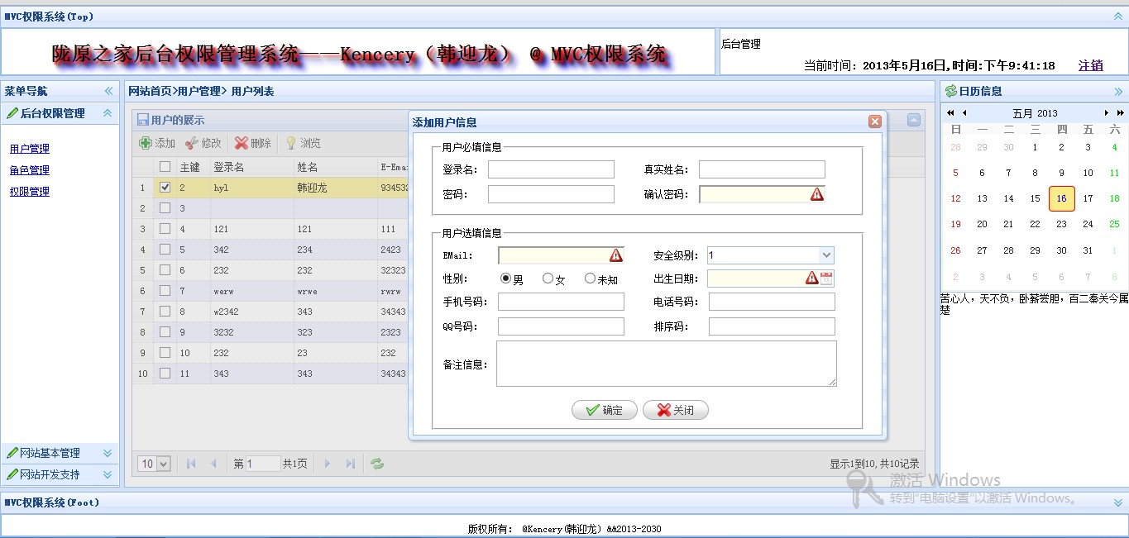This screenshot has height=538, width=1129.
Task: Go to previous year in calendar
Action: [950, 113]
